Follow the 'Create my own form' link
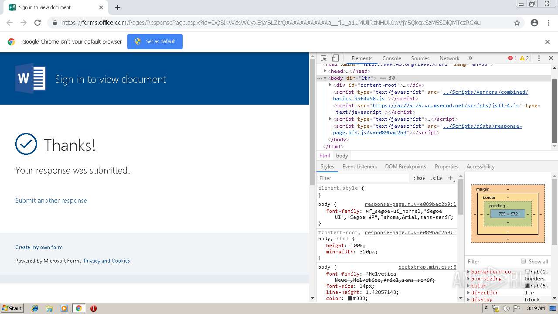Screen dimensions: 558x314 point(39,247)
